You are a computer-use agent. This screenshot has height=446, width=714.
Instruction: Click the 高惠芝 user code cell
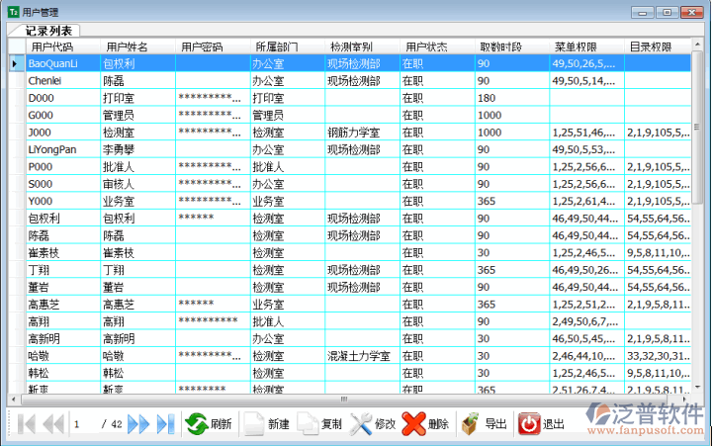click(x=63, y=305)
